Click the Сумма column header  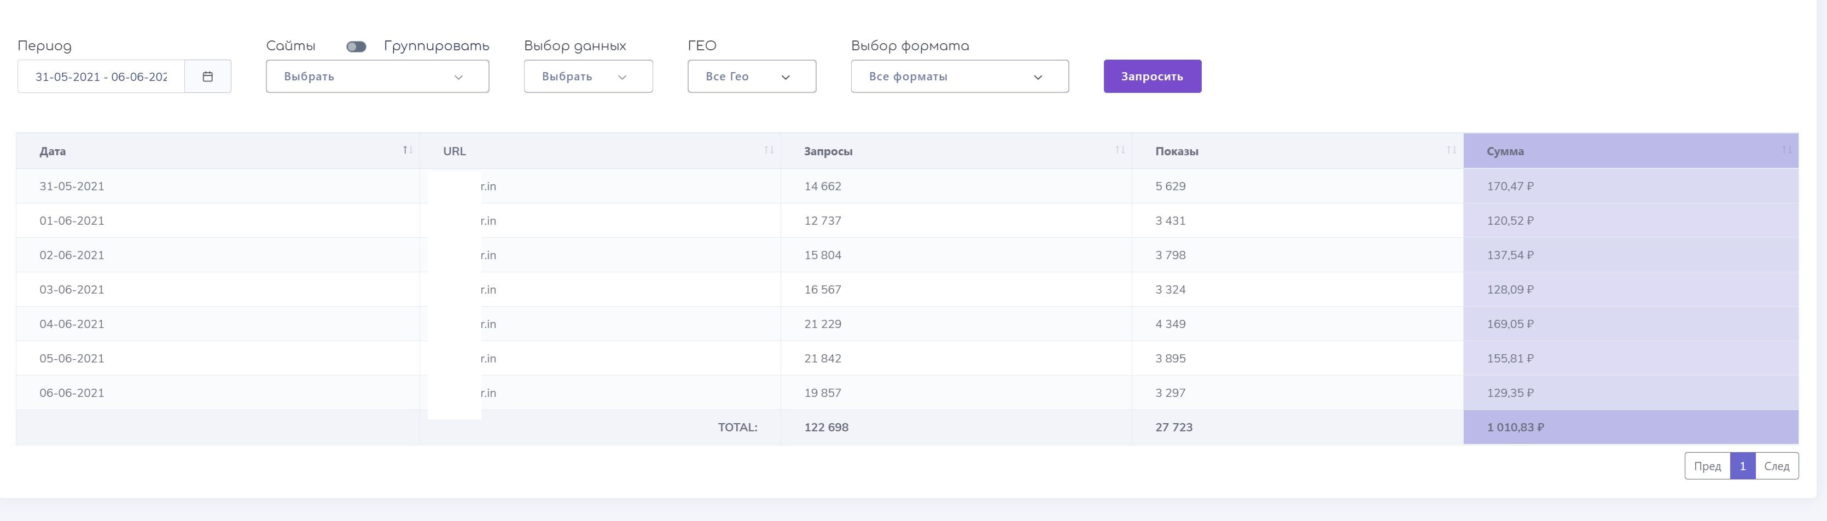[1505, 151]
